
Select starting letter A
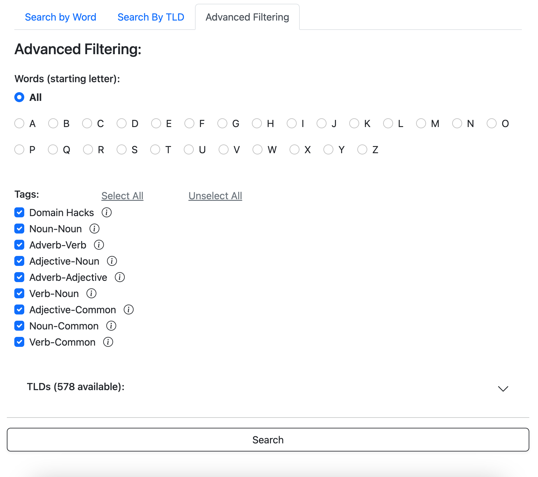pyautogui.click(x=19, y=124)
